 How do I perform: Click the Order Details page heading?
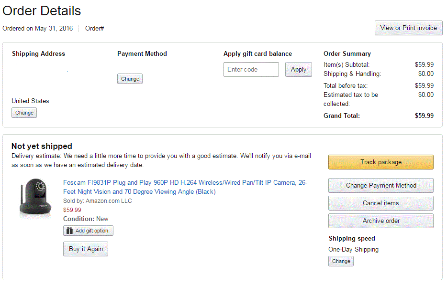(x=42, y=11)
